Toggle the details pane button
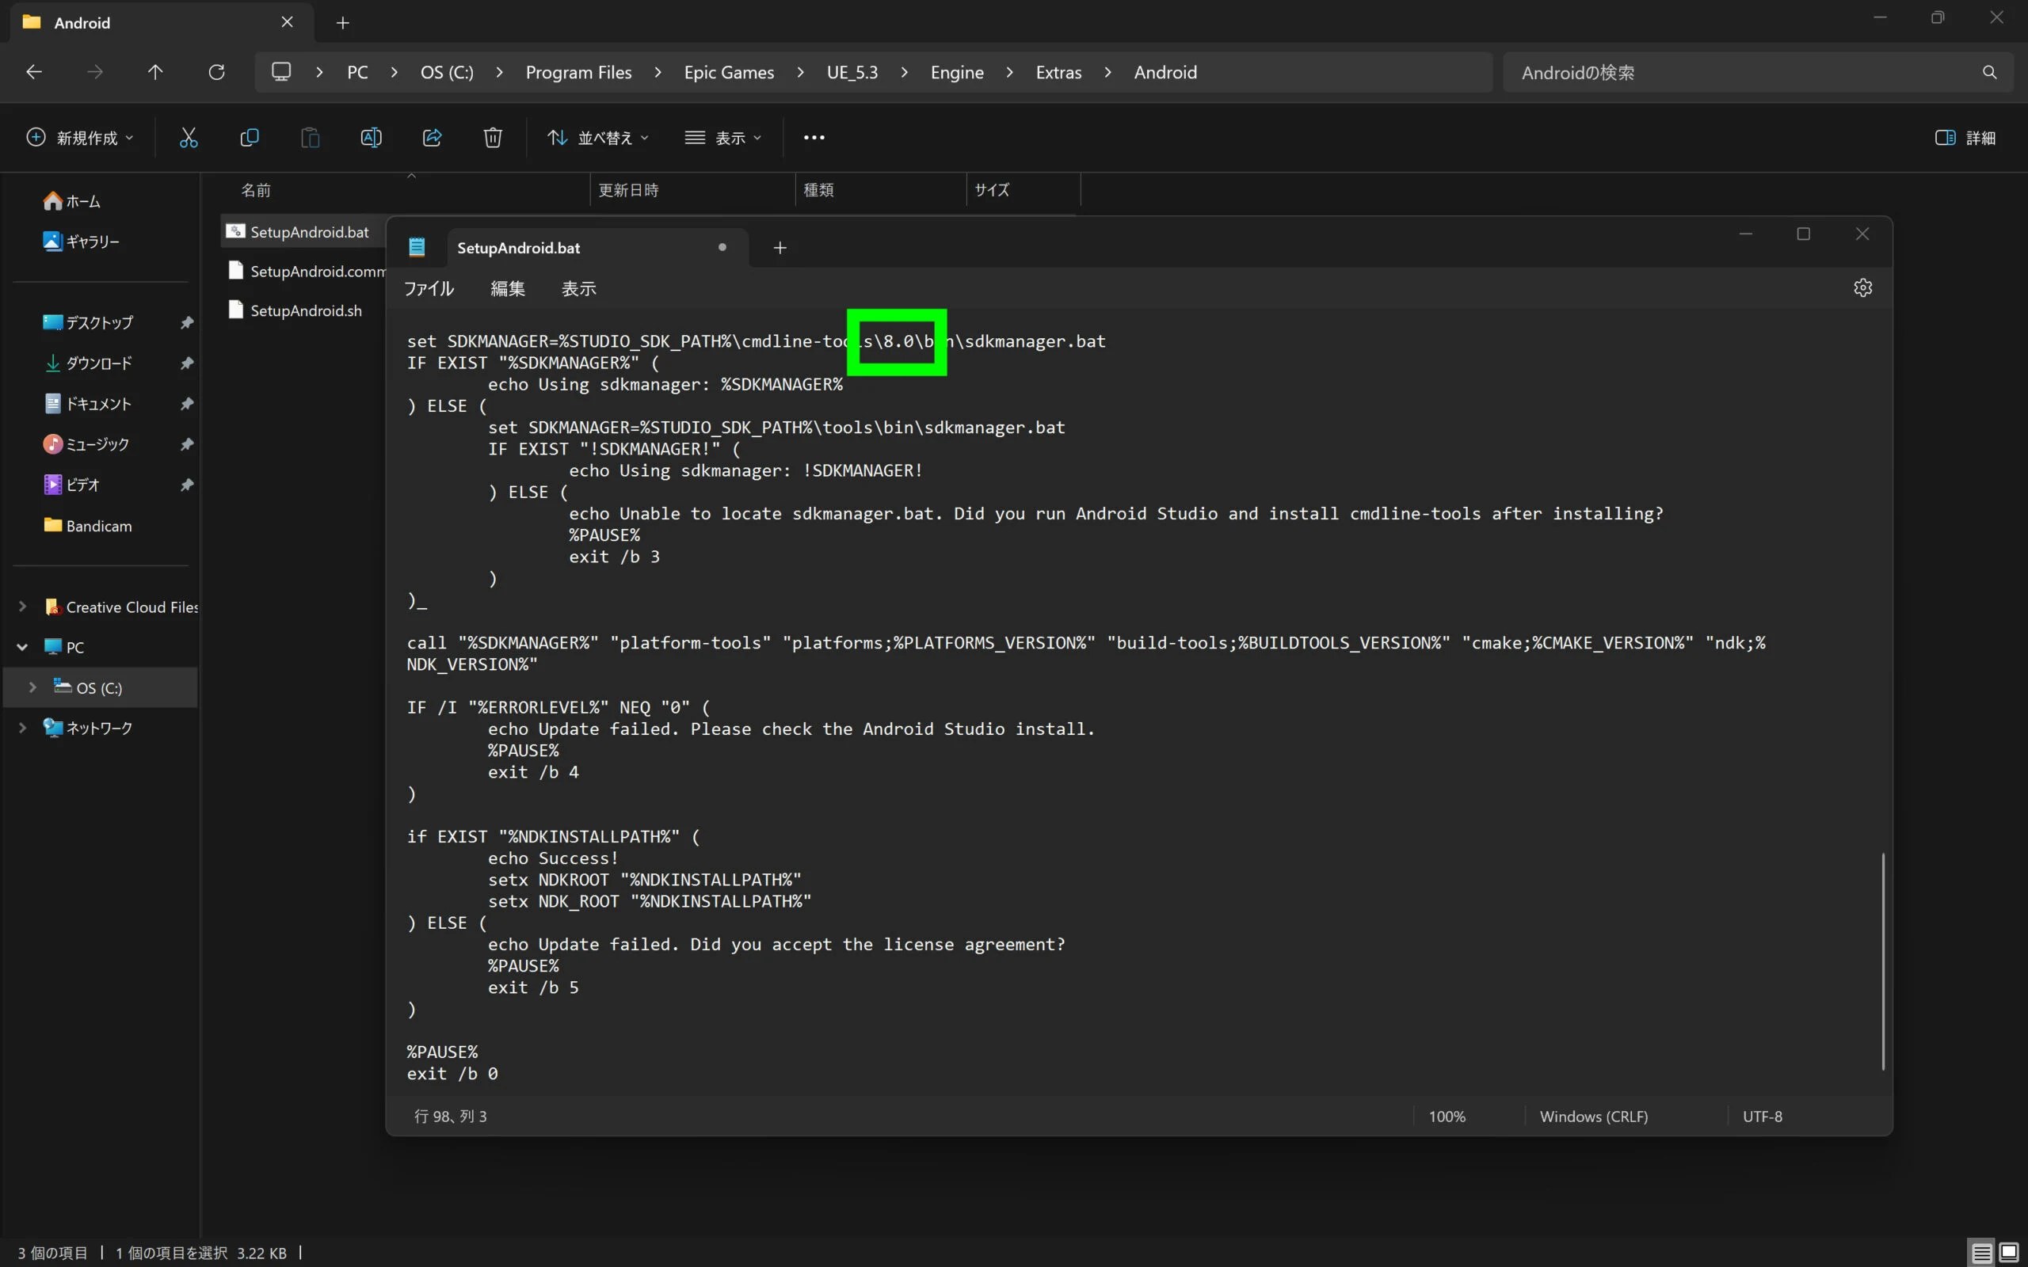The image size is (2028, 1267). (x=1965, y=139)
